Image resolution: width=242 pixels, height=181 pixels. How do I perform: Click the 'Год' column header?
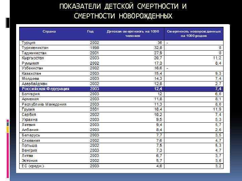click(90, 32)
